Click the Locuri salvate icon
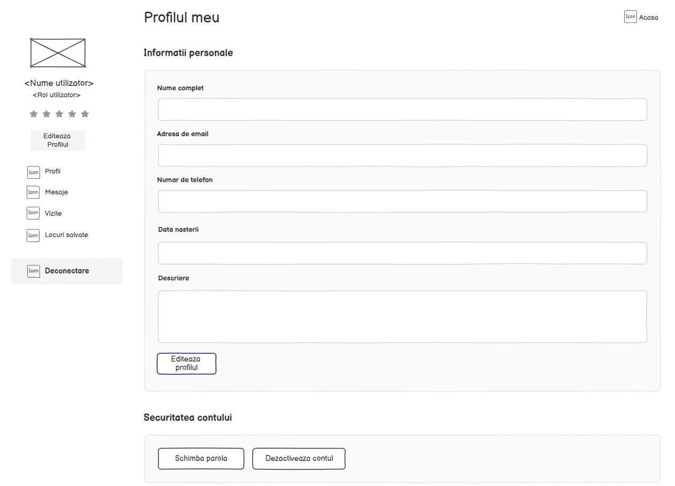Image resolution: width=675 pixels, height=486 pixels. pyautogui.click(x=33, y=236)
